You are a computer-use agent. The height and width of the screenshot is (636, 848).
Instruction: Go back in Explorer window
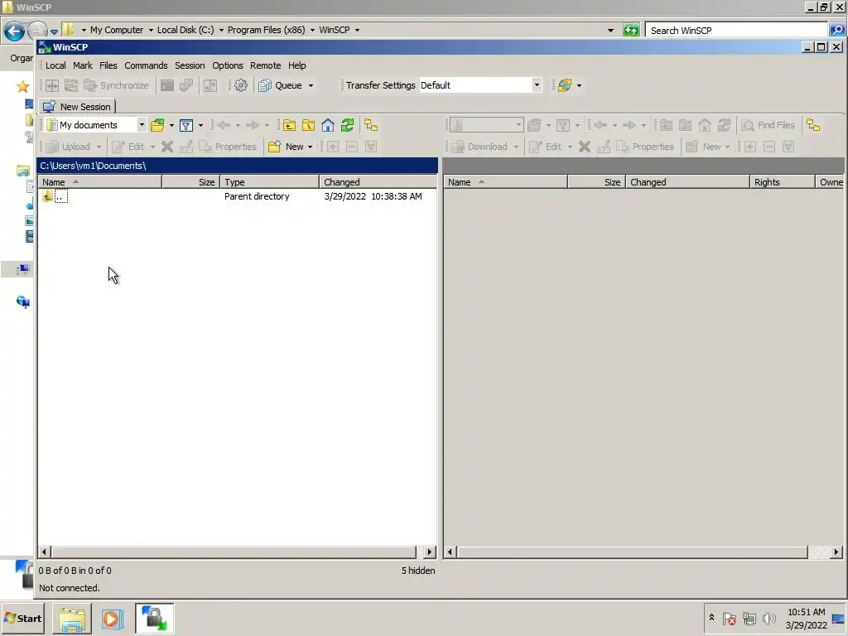(x=14, y=31)
